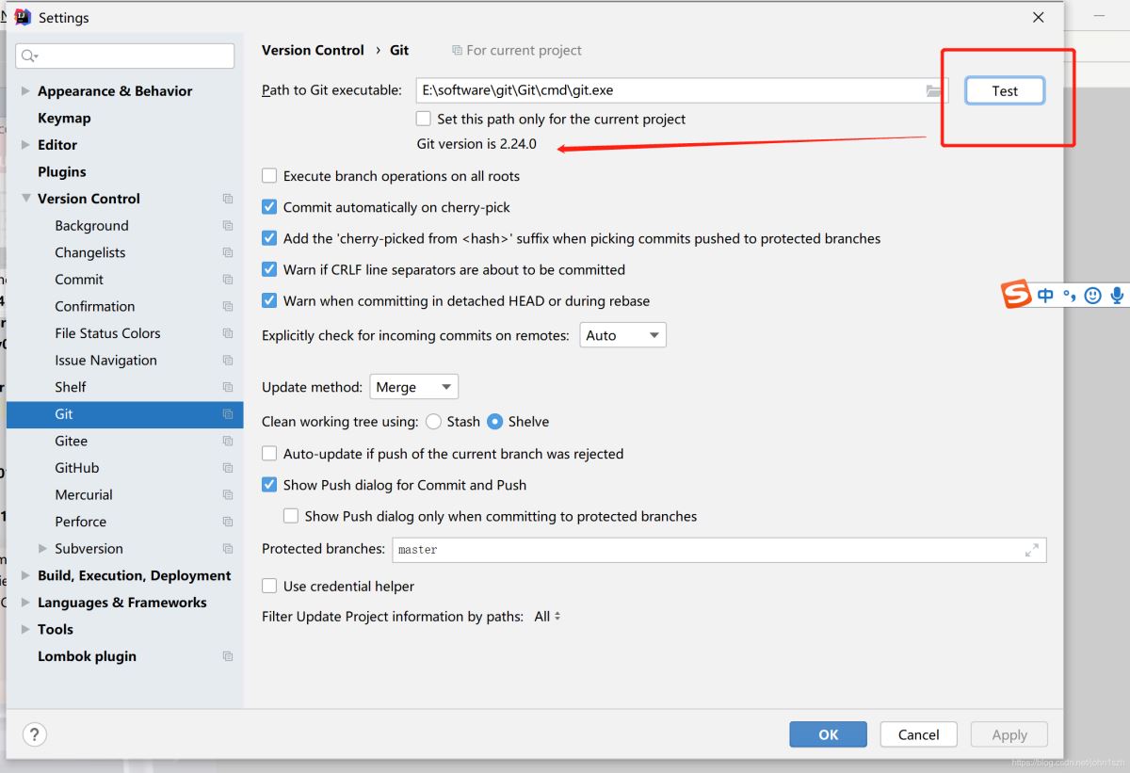Select the Stash radio button
This screenshot has height=773, width=1130.
point(433,422)
